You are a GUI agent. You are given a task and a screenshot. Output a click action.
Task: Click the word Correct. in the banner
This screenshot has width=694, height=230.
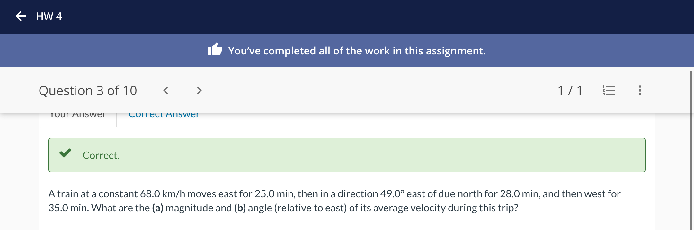(x=101, y=155)
